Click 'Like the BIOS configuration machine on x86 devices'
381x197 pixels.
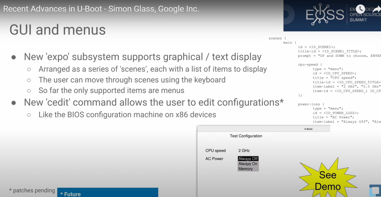click(x=127, y=115)
